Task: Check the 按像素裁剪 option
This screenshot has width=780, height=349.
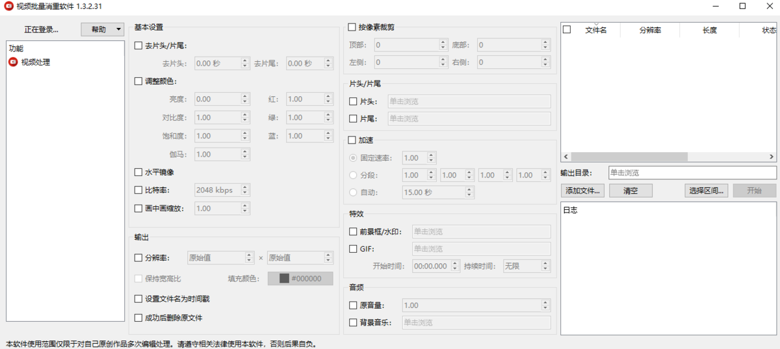Action: pyautogui.click(x=352, y=27)
